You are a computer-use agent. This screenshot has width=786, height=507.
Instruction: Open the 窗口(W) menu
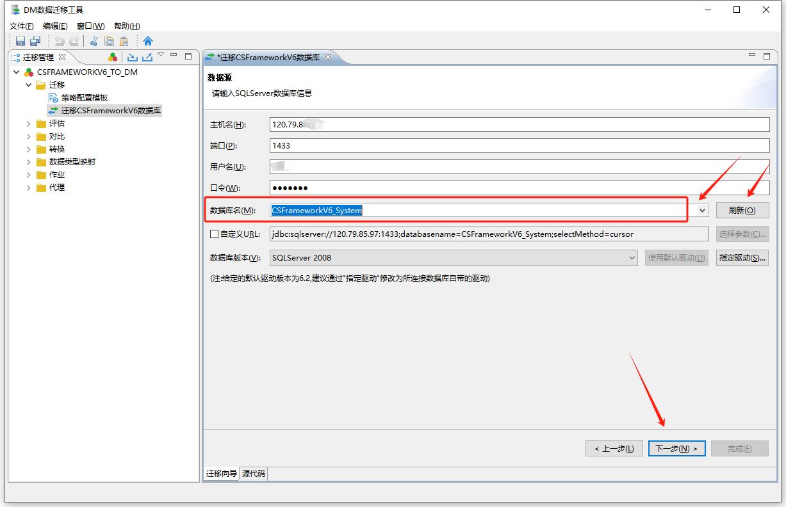pos(90,26)
